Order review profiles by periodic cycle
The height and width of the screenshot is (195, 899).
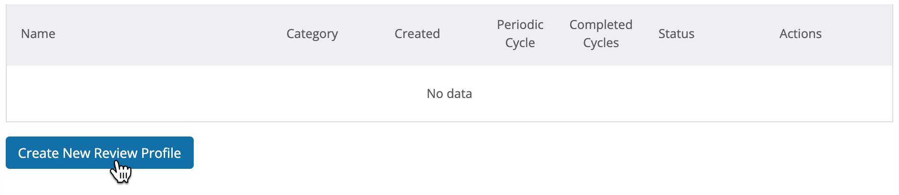(x=520, y=34)
